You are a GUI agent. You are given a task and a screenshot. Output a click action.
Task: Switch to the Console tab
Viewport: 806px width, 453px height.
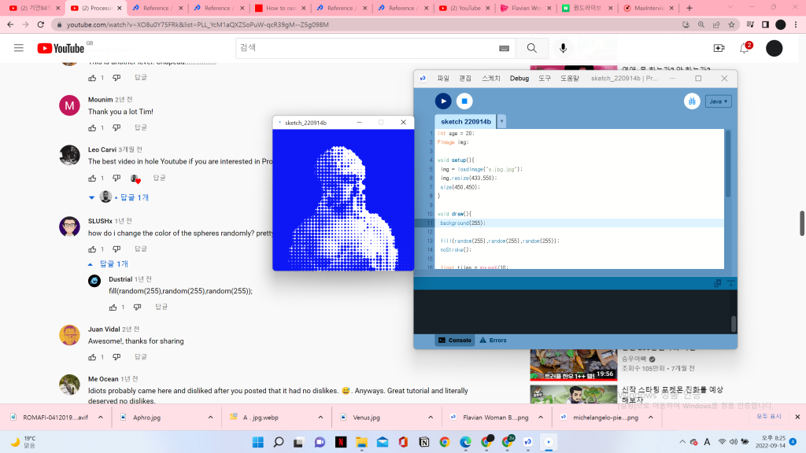[455, 340]
